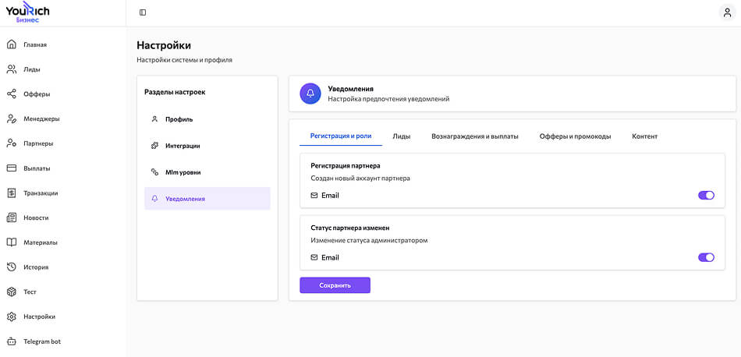Open Вознаграждения и выплаты tab

point(475,136)
